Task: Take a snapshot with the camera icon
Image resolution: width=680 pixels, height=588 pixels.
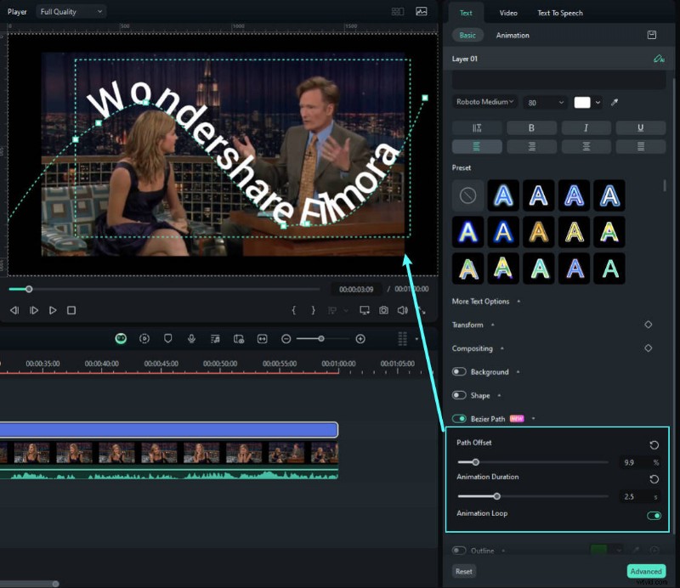Action: (383, 310)
